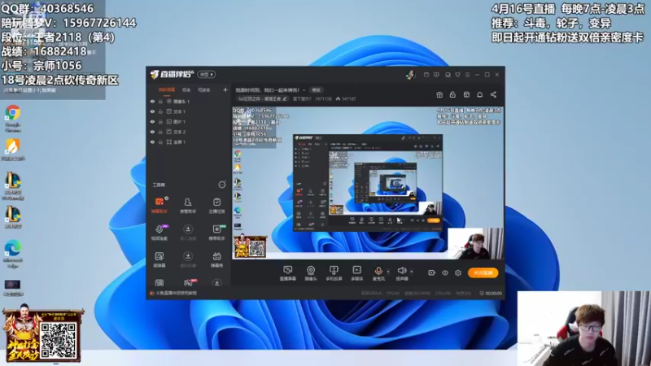Click the stream preview canvas
The width and height of the screenshot is (651, 366).
(368, 183)
